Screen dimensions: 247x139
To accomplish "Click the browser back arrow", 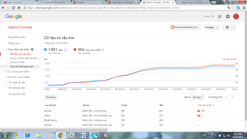I will [3, 8].
